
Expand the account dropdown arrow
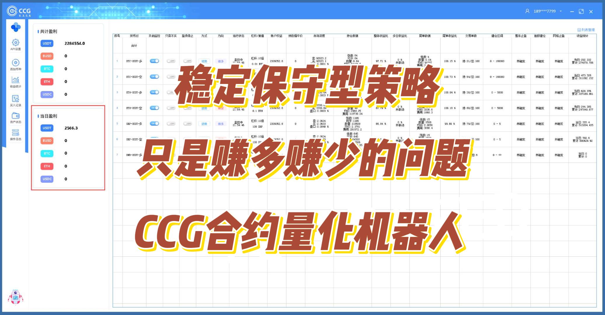(561, 11)
